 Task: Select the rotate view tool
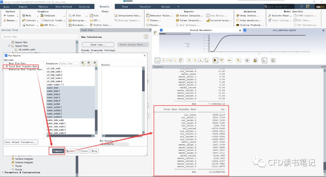click(157, 60)
